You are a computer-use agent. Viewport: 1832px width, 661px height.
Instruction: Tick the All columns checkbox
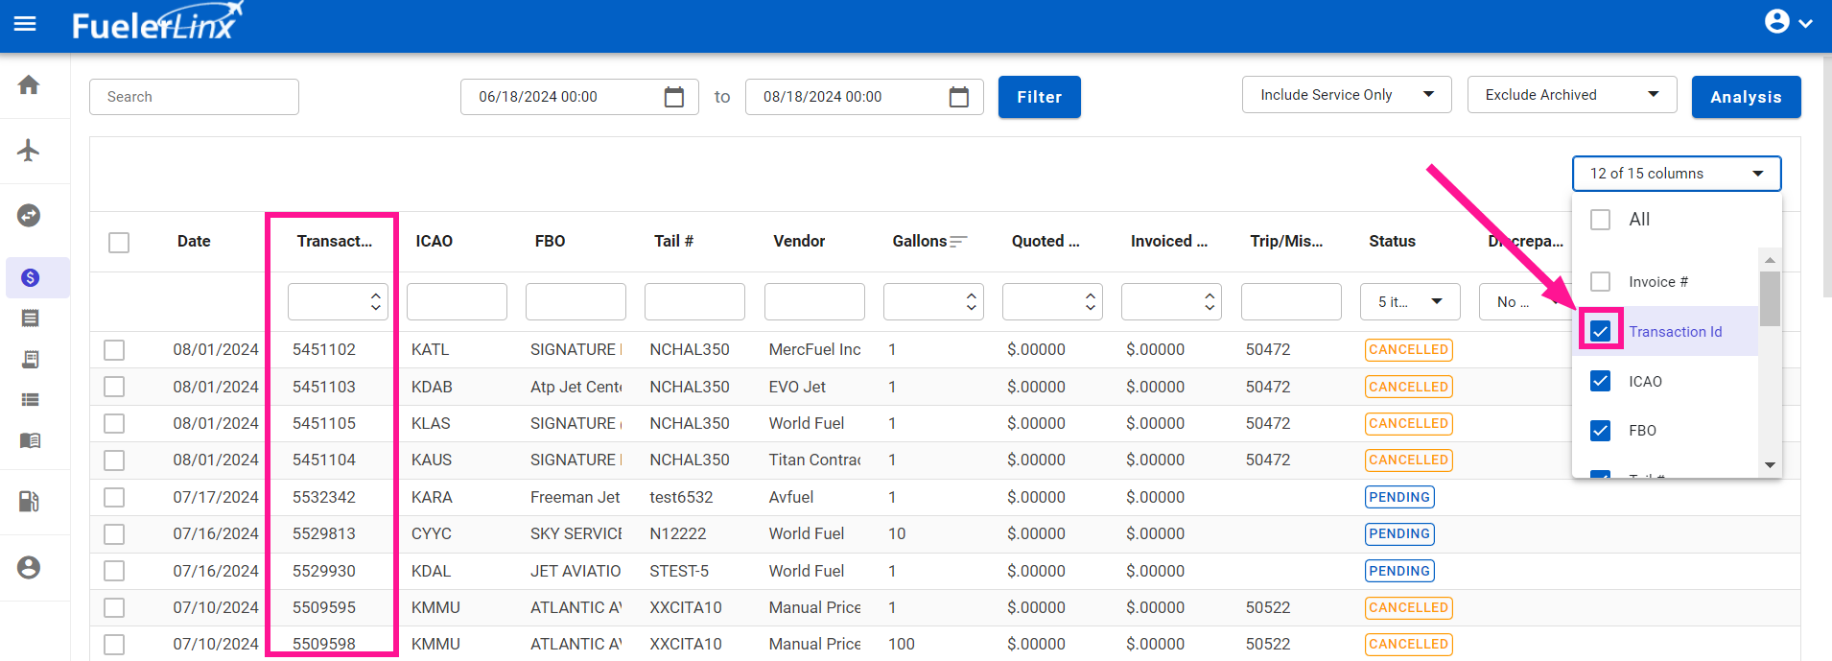(x=1600, y=220)
